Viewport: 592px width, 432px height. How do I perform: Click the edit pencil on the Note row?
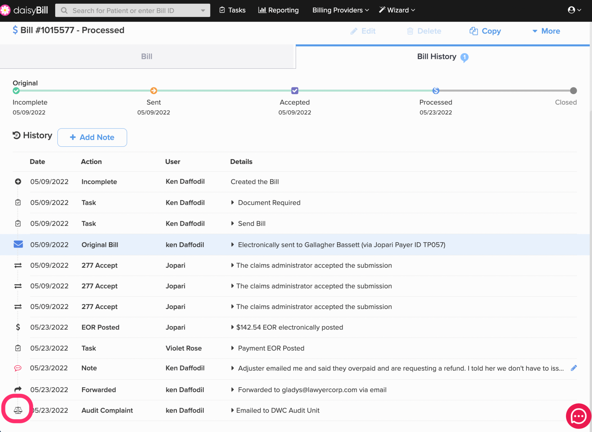[573, 368]
